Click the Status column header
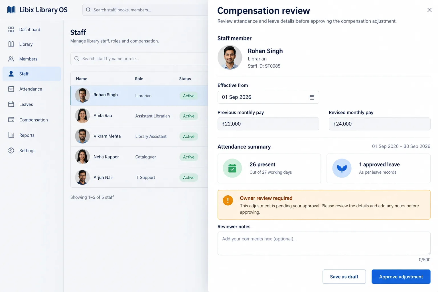The width and height of the screenshot is (438, 292). click(x=185, y=79)
